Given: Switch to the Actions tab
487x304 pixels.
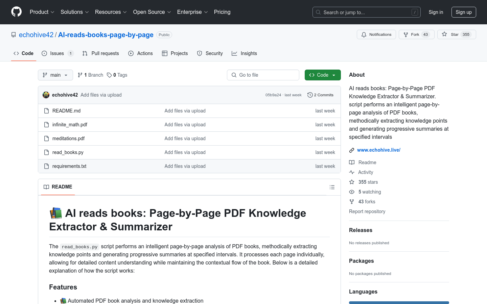Looking at the screenshot, I should point(141,53).
